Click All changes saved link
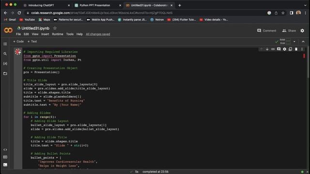Screen dimensions: 310x174 pyautogui.click(x=98, y=34)
